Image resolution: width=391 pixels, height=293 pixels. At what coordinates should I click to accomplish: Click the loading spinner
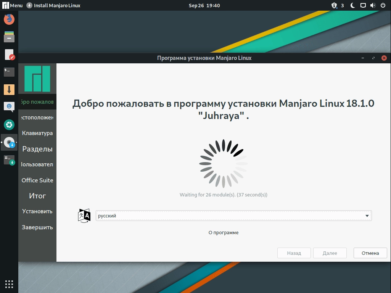tap(224, 164)
